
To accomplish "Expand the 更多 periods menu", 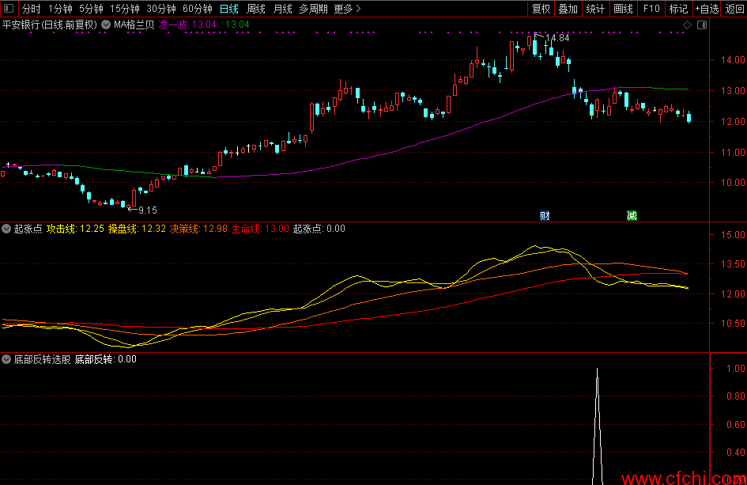I will [347, 9].
